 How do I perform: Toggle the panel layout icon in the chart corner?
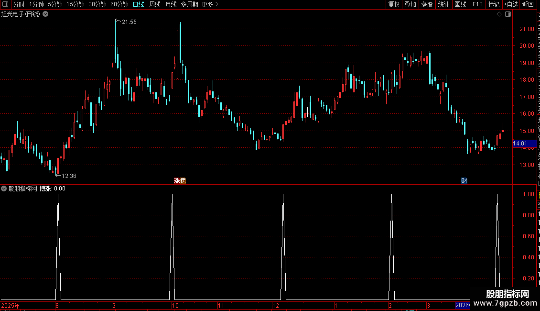[508, 14]
